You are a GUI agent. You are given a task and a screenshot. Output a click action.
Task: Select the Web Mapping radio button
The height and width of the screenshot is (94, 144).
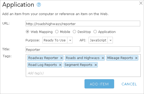point(27,32)
